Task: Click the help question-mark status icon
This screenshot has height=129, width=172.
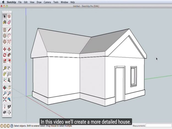Action: click(x=12, y=126)
